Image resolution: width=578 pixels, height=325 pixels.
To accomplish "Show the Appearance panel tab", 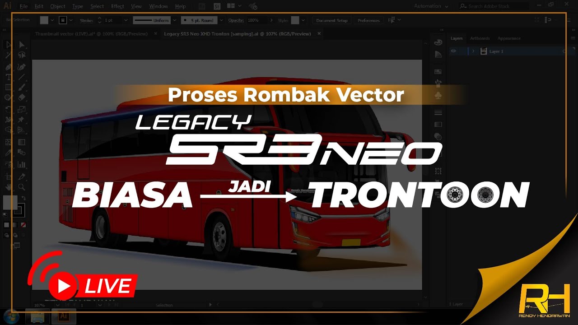I will coord(509,38).
